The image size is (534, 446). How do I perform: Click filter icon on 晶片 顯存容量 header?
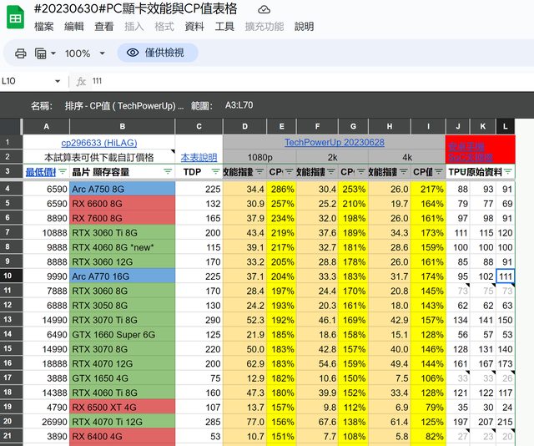pos(168,171)
